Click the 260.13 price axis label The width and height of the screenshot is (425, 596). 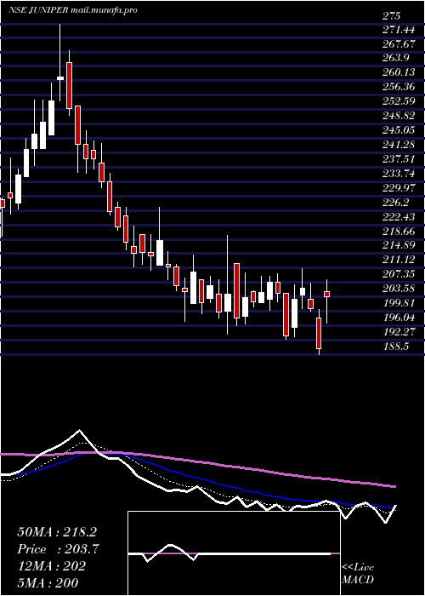pyautogui.click(x=398, y=73)
